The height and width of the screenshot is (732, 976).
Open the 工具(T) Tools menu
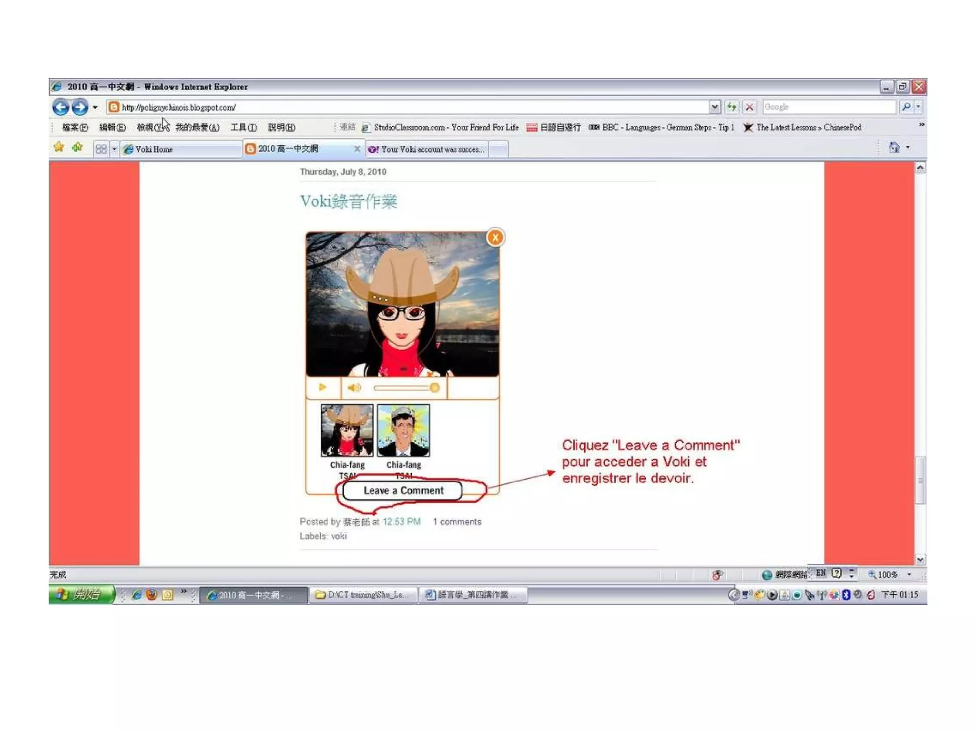tap(244, 127)
